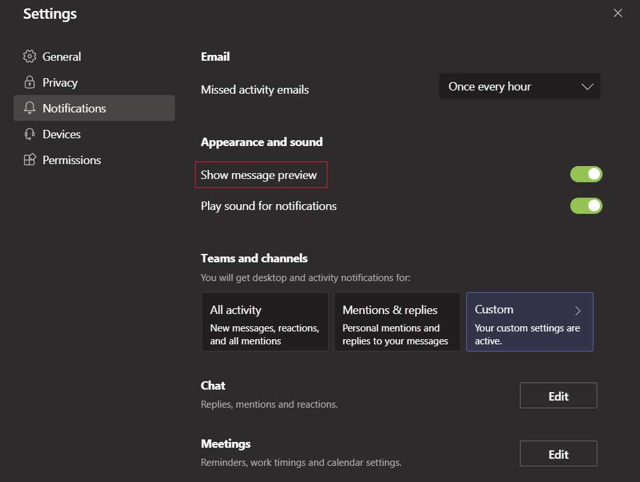Expand Custom settings chevron arrow
Image resolution: width=640 pixels, height=482 pixels.
(x=578, y=311)
